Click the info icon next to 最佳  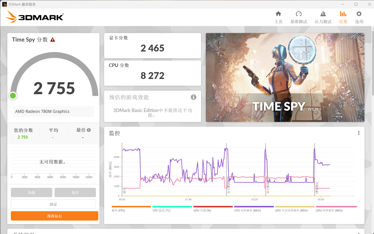[x=89, y=130]
